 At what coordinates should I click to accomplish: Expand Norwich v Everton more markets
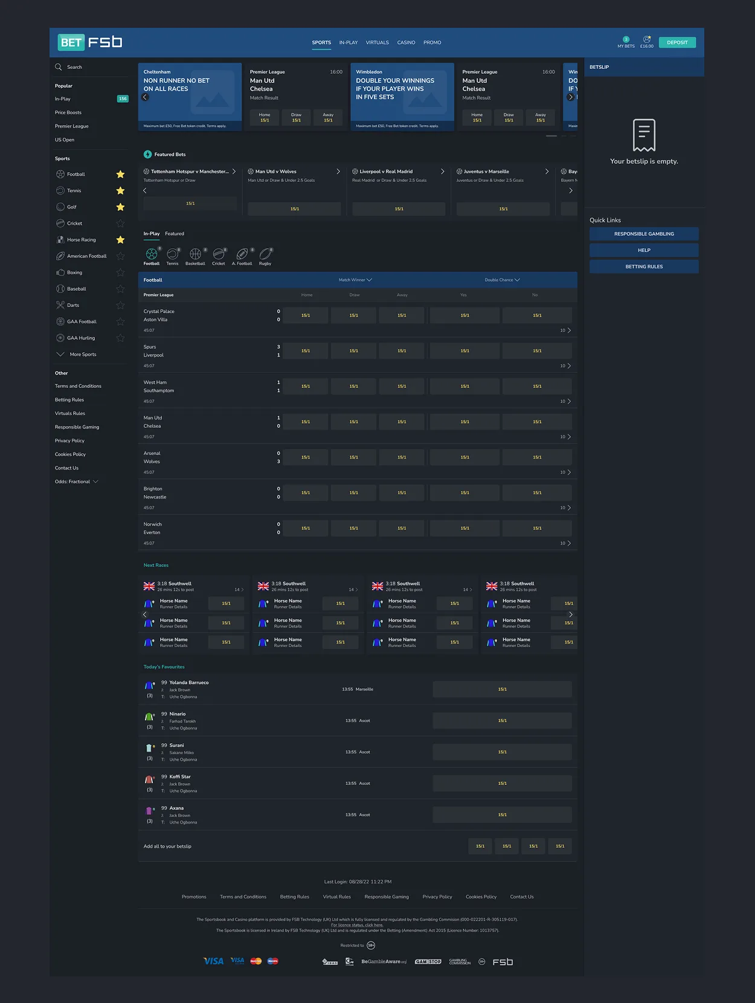click(566, 543)
